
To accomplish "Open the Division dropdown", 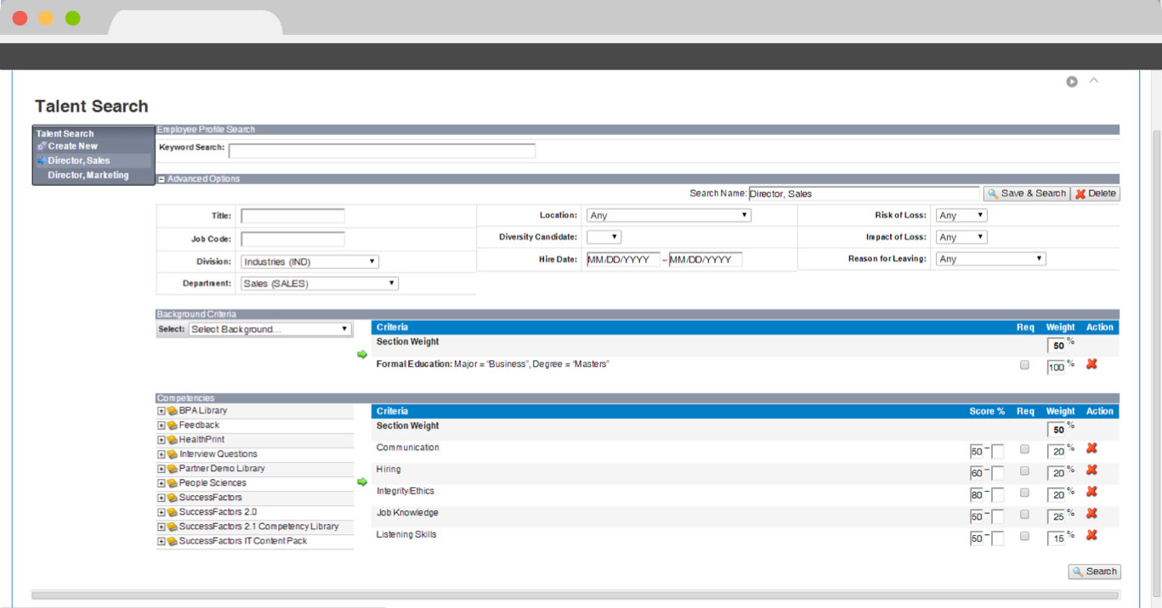I will click(x=309, y=262).
